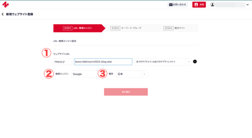
Task: Click the red logo in the top-left corner
Action: 5,5
